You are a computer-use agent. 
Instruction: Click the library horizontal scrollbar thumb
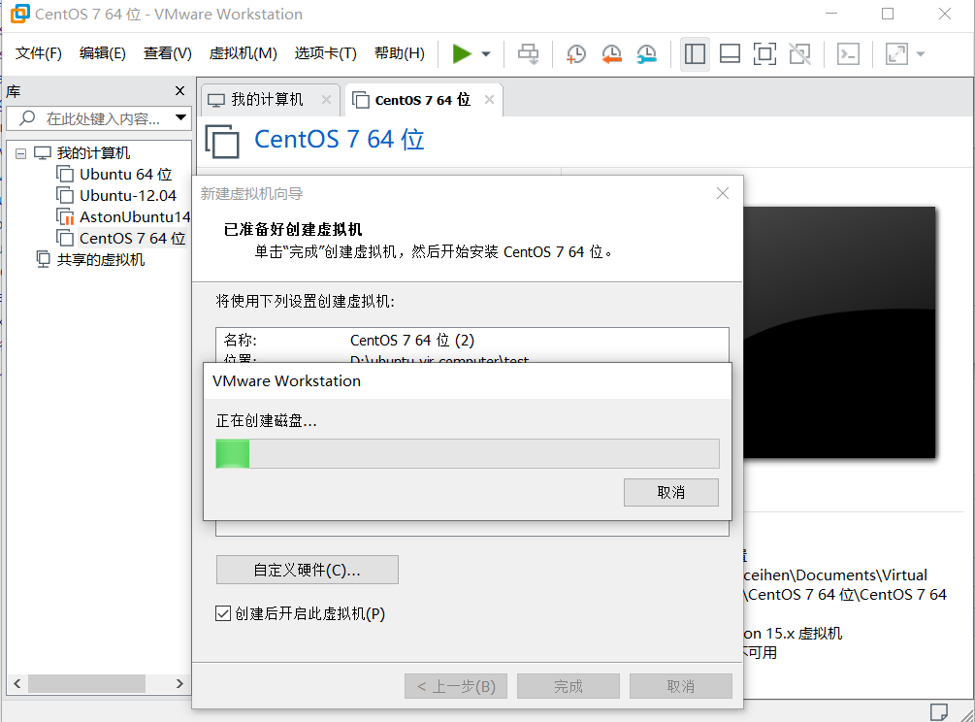(x=86, y=683)
